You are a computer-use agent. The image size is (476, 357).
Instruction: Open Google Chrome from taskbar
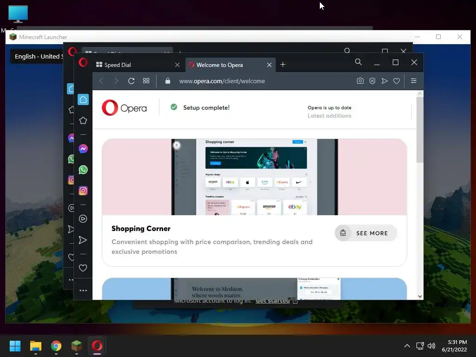pos(56,346)
